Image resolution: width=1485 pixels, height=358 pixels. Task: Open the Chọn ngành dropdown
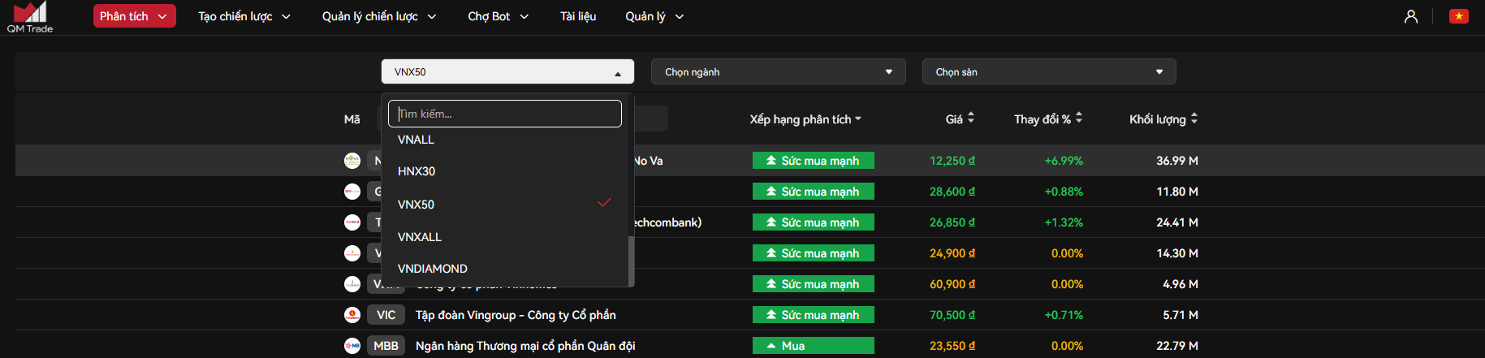tap(779, 71)
